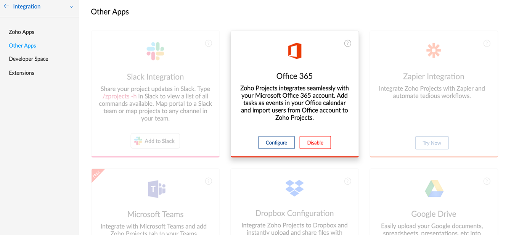519x235 pixels.
Task: Open help icon on Slack Integration card
Action: [208, 43]
